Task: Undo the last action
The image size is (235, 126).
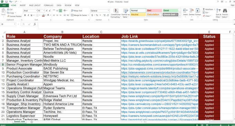Action: coord(10,2)
